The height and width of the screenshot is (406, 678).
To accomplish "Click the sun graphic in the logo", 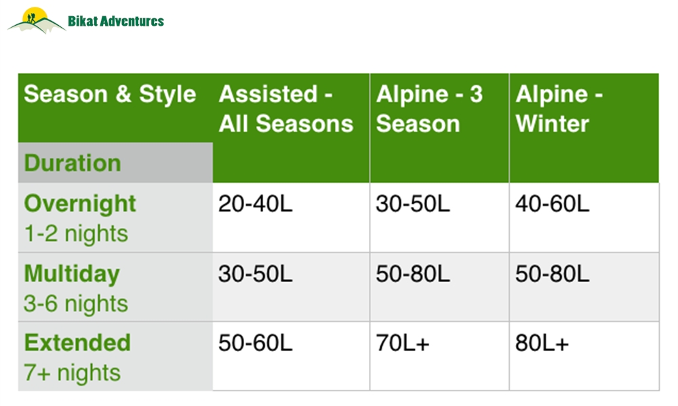I will point(35,14).
